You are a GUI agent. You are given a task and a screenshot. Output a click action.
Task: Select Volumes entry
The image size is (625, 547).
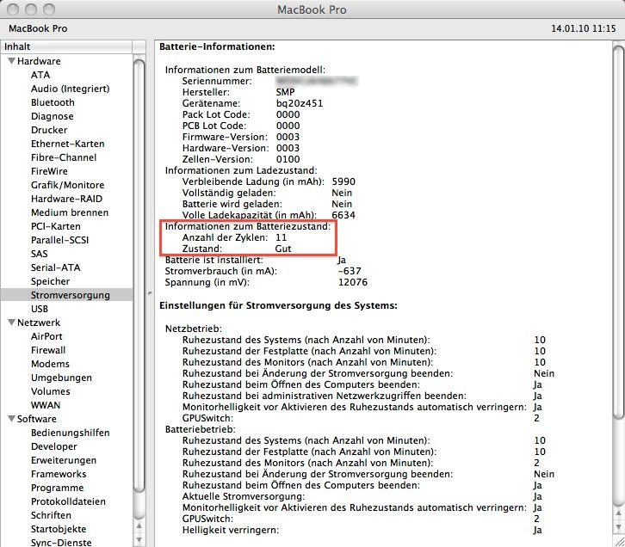point(51,391)
